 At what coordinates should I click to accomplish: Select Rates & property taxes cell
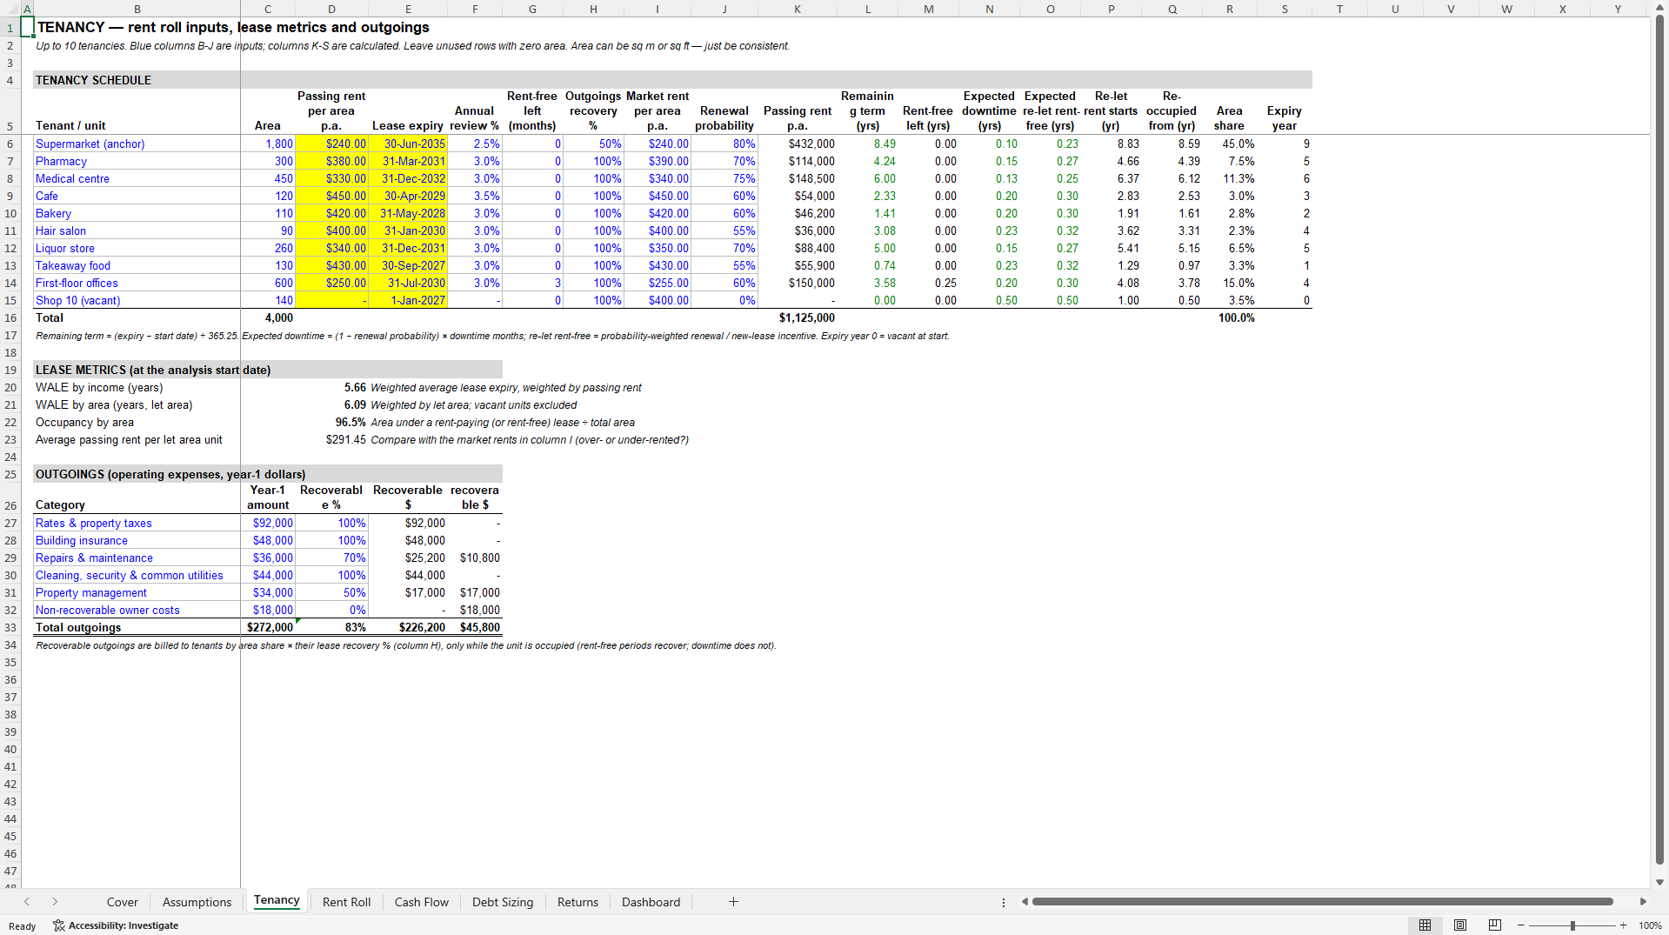click(137, 523)
